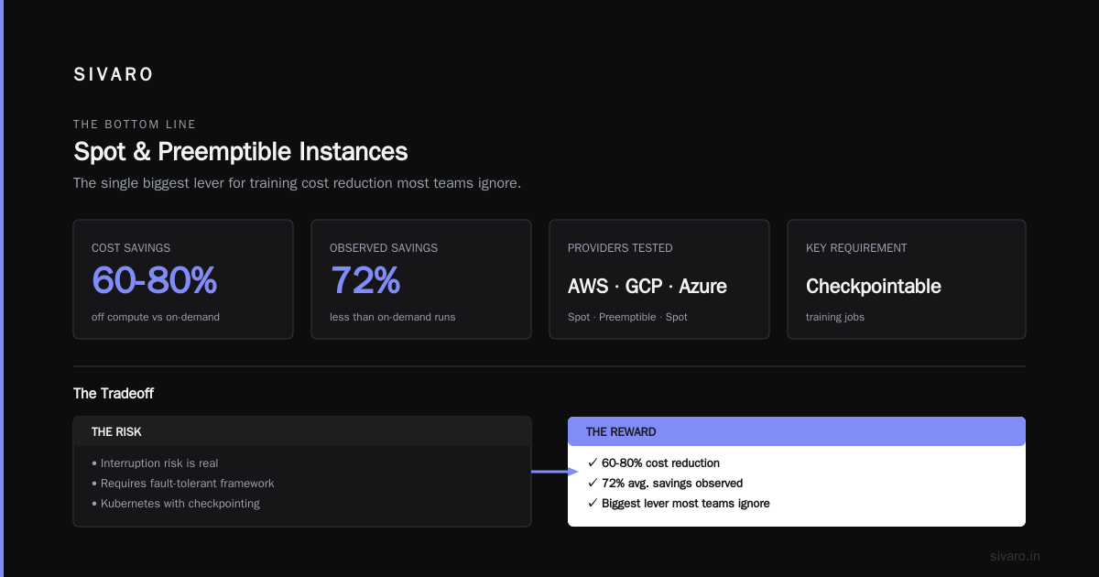The height and width of the screenshot is (577, 1099).
Task: Click 'Biggest lever most teams ignore' item
Action: 679,504
